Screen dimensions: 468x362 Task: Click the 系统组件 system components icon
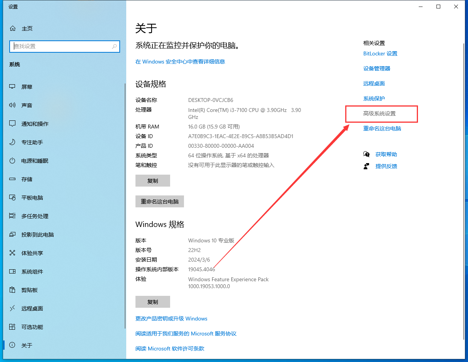pos(12,272)
